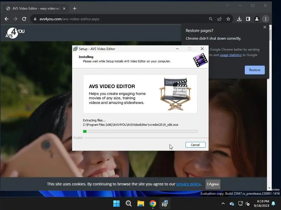The height and width of the screenshot is (210, 281).
Task: Close the AVS Video Editor Setup window
Action: tap(202, 49)
